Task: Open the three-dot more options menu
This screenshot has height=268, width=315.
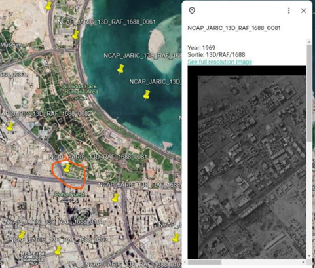Action: tap(289, 10)
